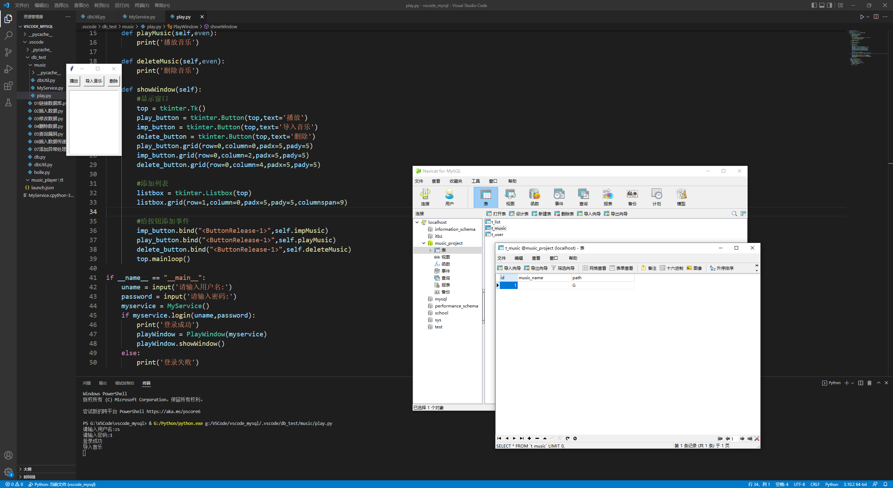
Task: Click 新建表 in Navicat object toolbar
Action: [542, 214]
